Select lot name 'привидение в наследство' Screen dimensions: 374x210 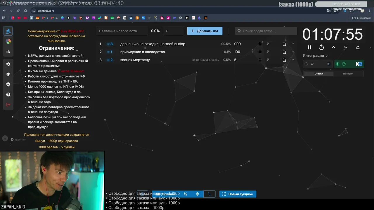[143, 52]
